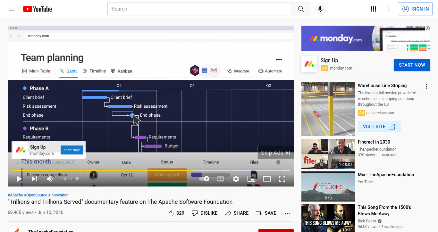The image size is (438, 232).
Task: Open settings menu next to Sign In
Action: 389,9
